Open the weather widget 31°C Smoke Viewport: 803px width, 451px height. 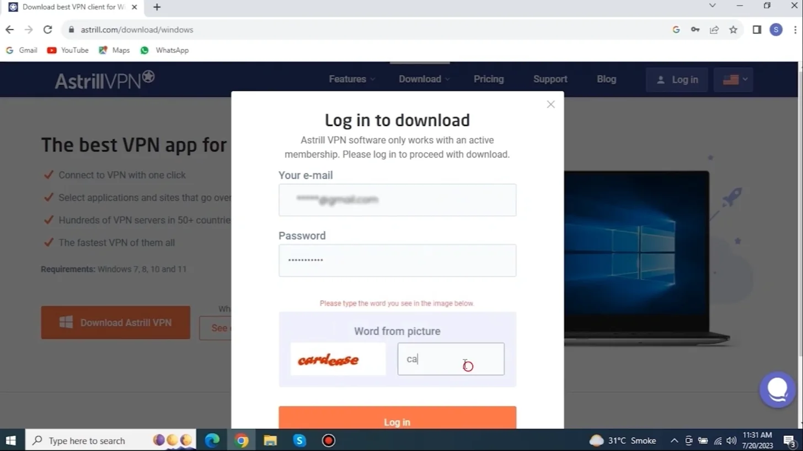623,441
